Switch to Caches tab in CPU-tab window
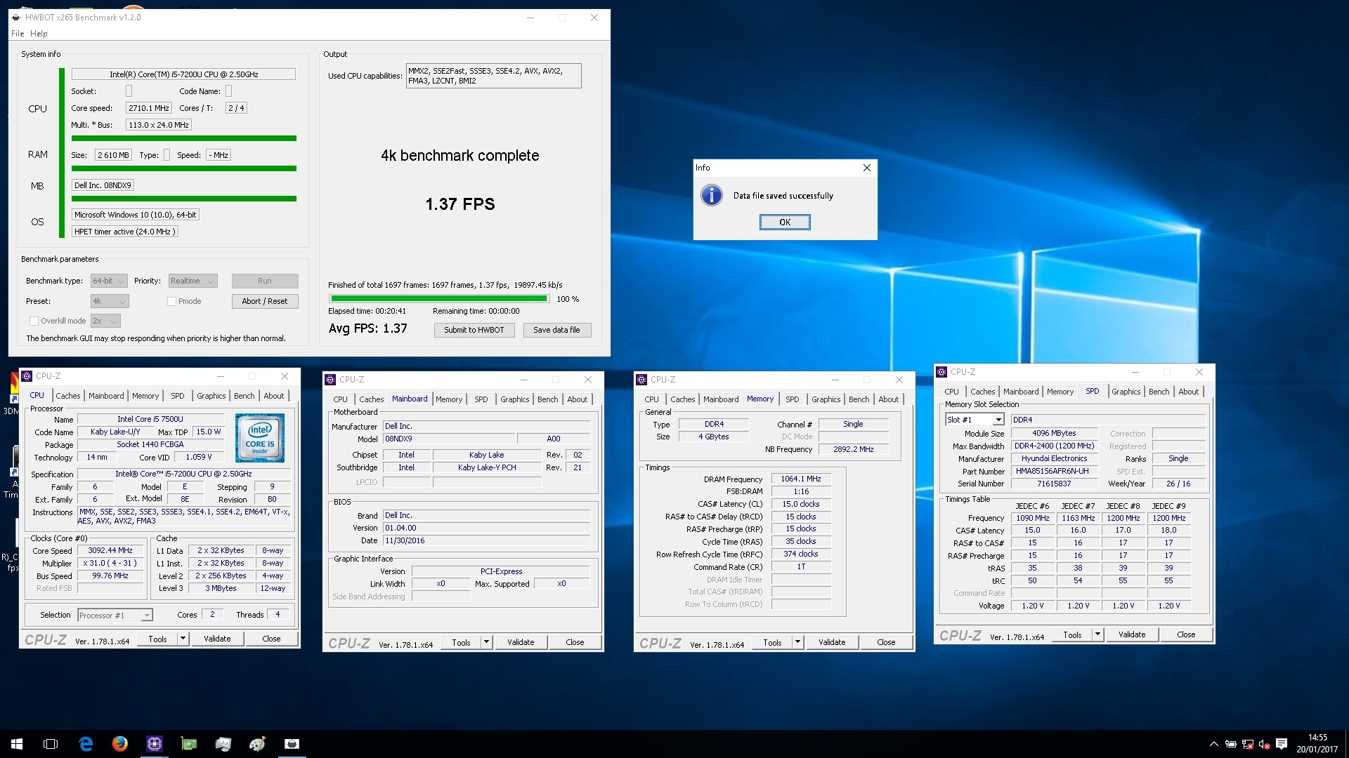The height and width of the screenshot is (758, 1349). coord(68,396)
